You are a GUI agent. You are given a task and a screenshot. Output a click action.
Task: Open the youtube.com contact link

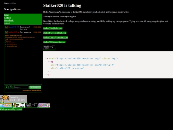[x=55, y=38]
